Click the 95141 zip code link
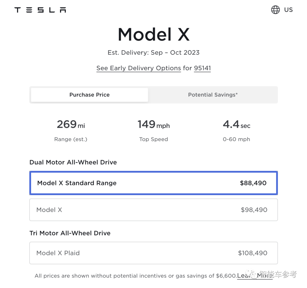The width and height of the screenshot is (307, 288). 202,68
